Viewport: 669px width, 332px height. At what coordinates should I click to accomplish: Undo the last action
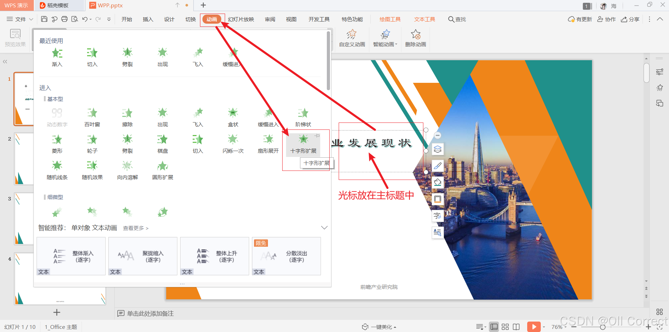click(85, 19)
